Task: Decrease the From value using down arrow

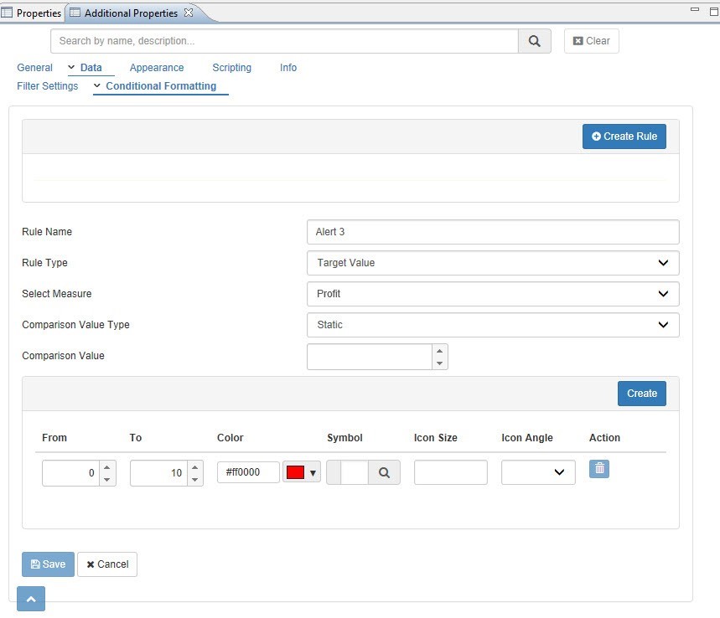Action: click(x=107, y=479)
